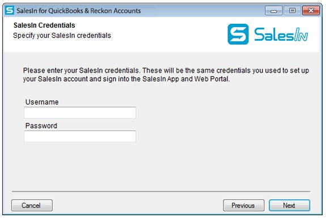Maximize the SalesIn setup window
The width and height of the screenshot is (326, 218).
coord(292,11)
